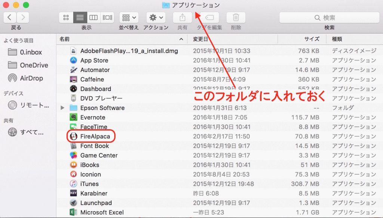
Task: Select the Font Book icon
Action: click(x=73, y=146)
